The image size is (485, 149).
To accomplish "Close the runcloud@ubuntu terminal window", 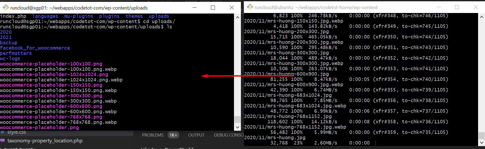I will (476, 7).
